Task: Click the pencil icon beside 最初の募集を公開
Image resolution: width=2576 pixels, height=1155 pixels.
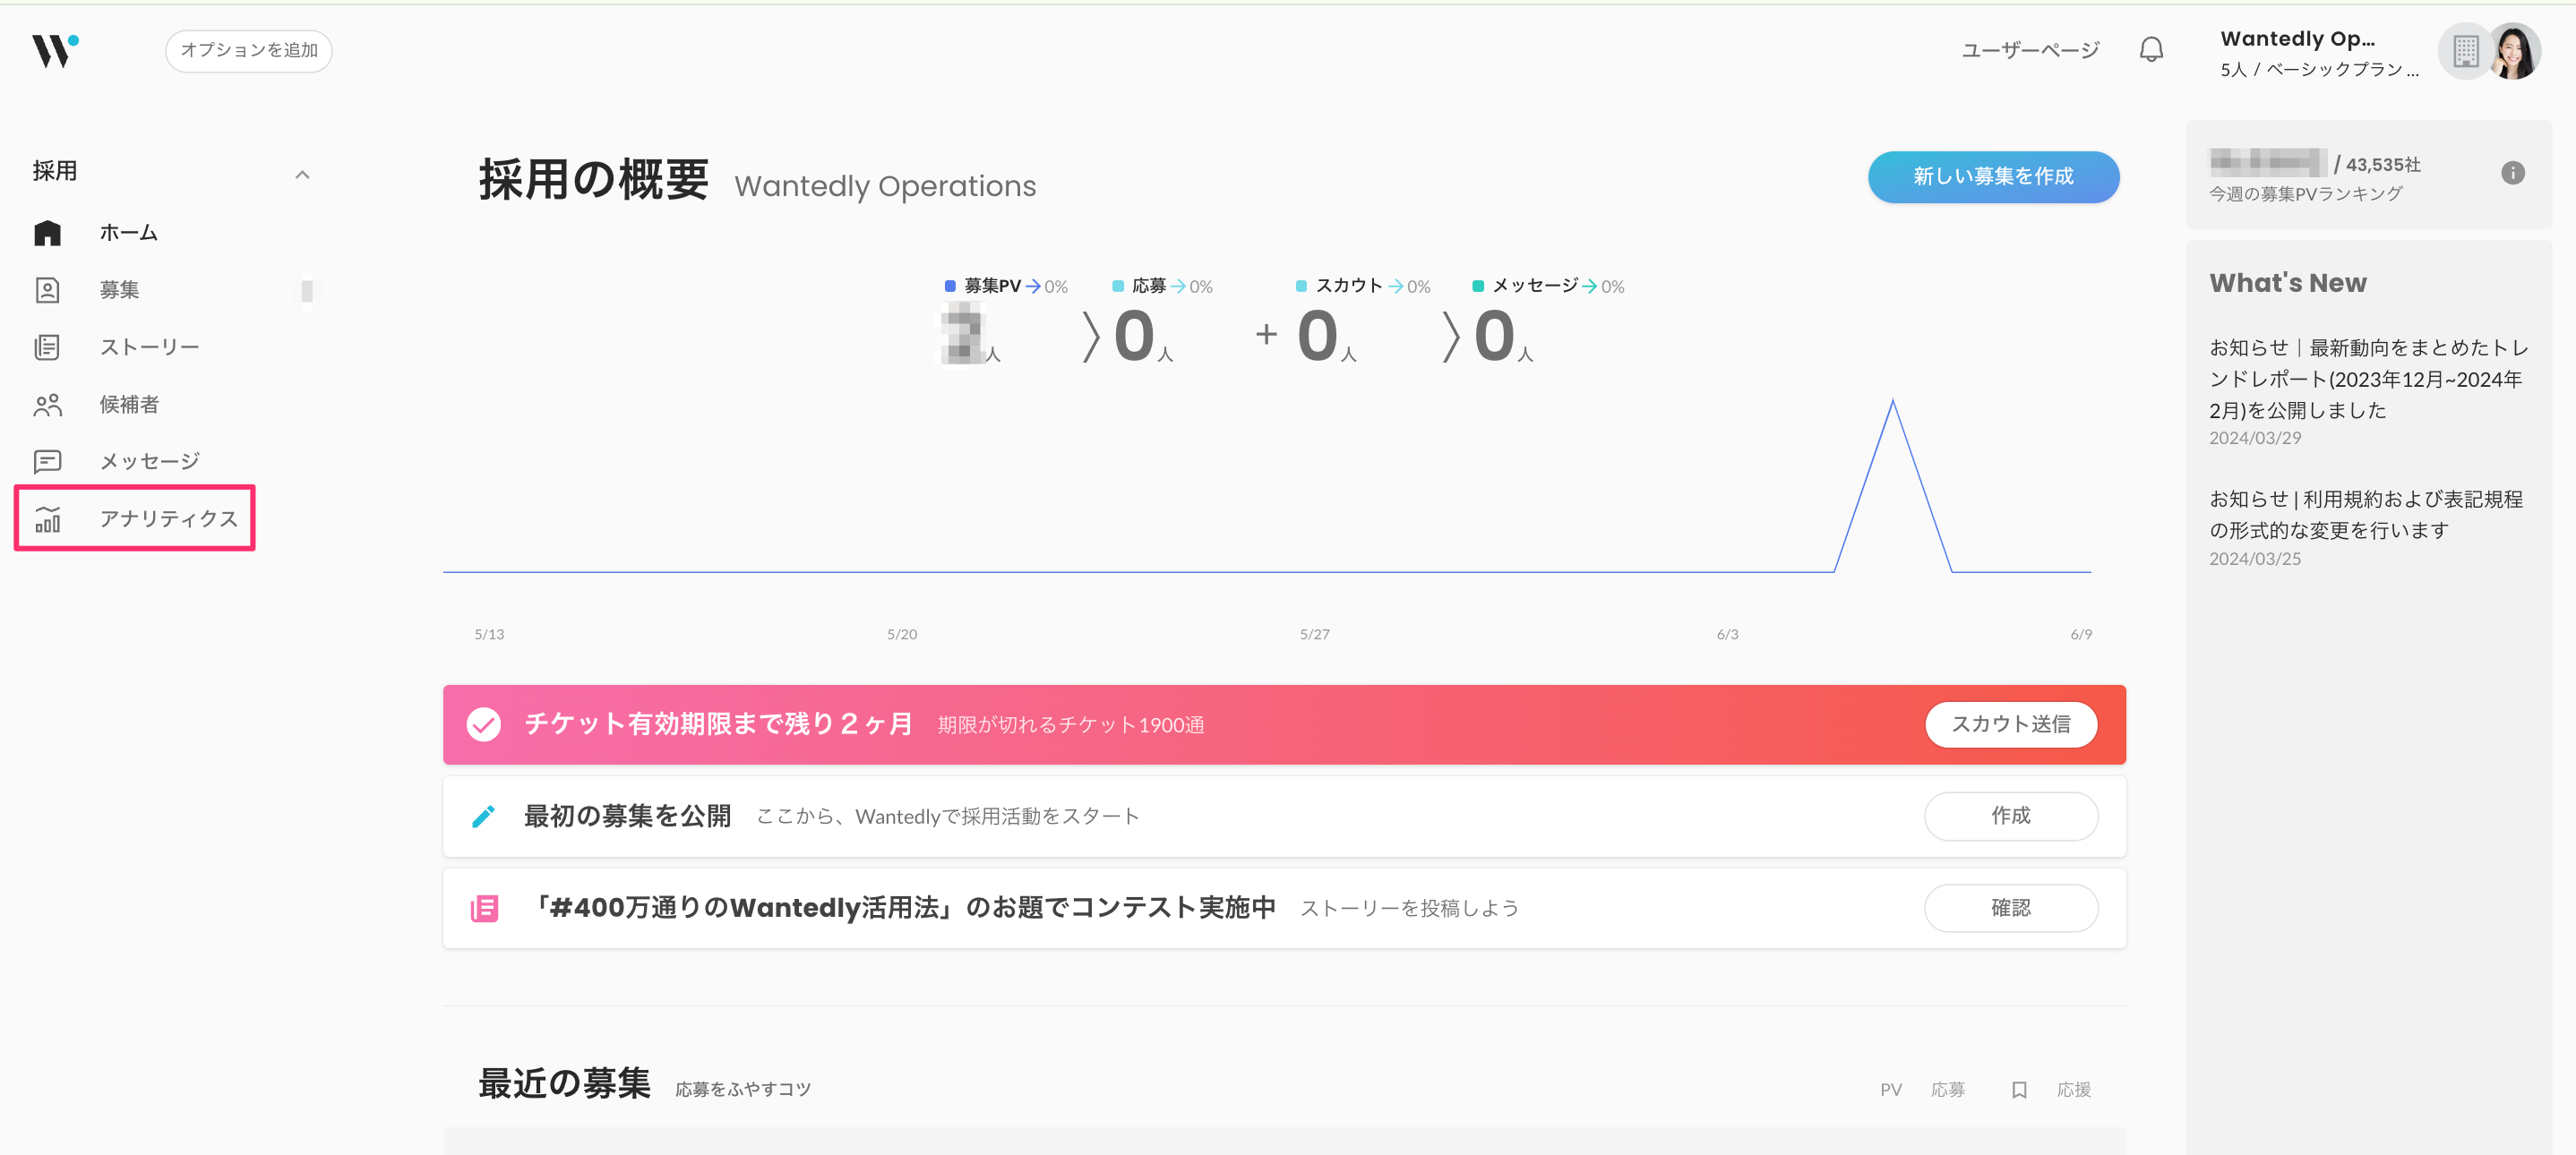Action: click(x=483, y=816)
